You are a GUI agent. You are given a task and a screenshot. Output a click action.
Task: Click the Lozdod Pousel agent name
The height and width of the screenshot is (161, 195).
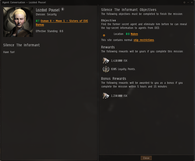point(48,10)
